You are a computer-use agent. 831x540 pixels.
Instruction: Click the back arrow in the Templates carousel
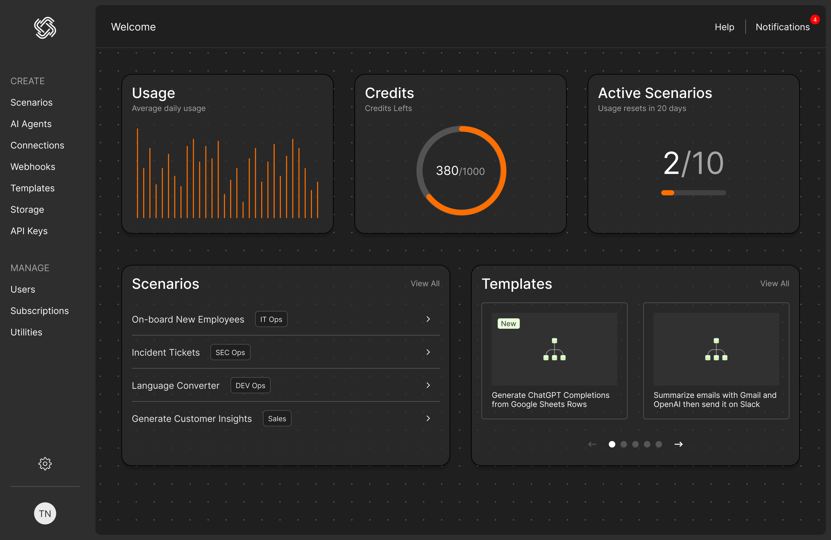click(591, 444)
